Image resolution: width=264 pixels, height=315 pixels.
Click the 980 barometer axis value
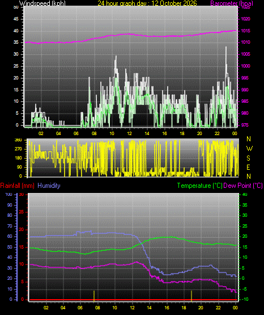(245, 113)
